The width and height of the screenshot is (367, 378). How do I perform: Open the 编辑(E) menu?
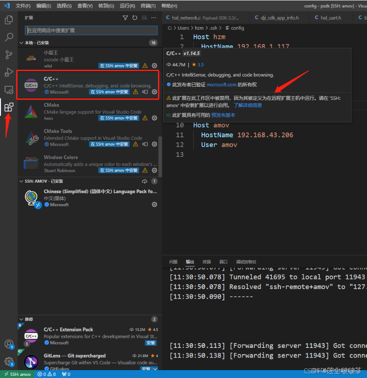[44, 6]
